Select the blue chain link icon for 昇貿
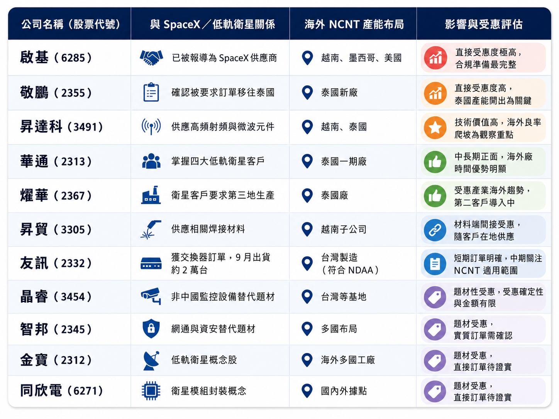This screenshot has height=419, width=559. click(x=435, y=230)
